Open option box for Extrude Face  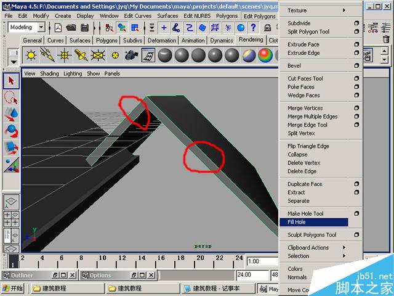(356, 44)
